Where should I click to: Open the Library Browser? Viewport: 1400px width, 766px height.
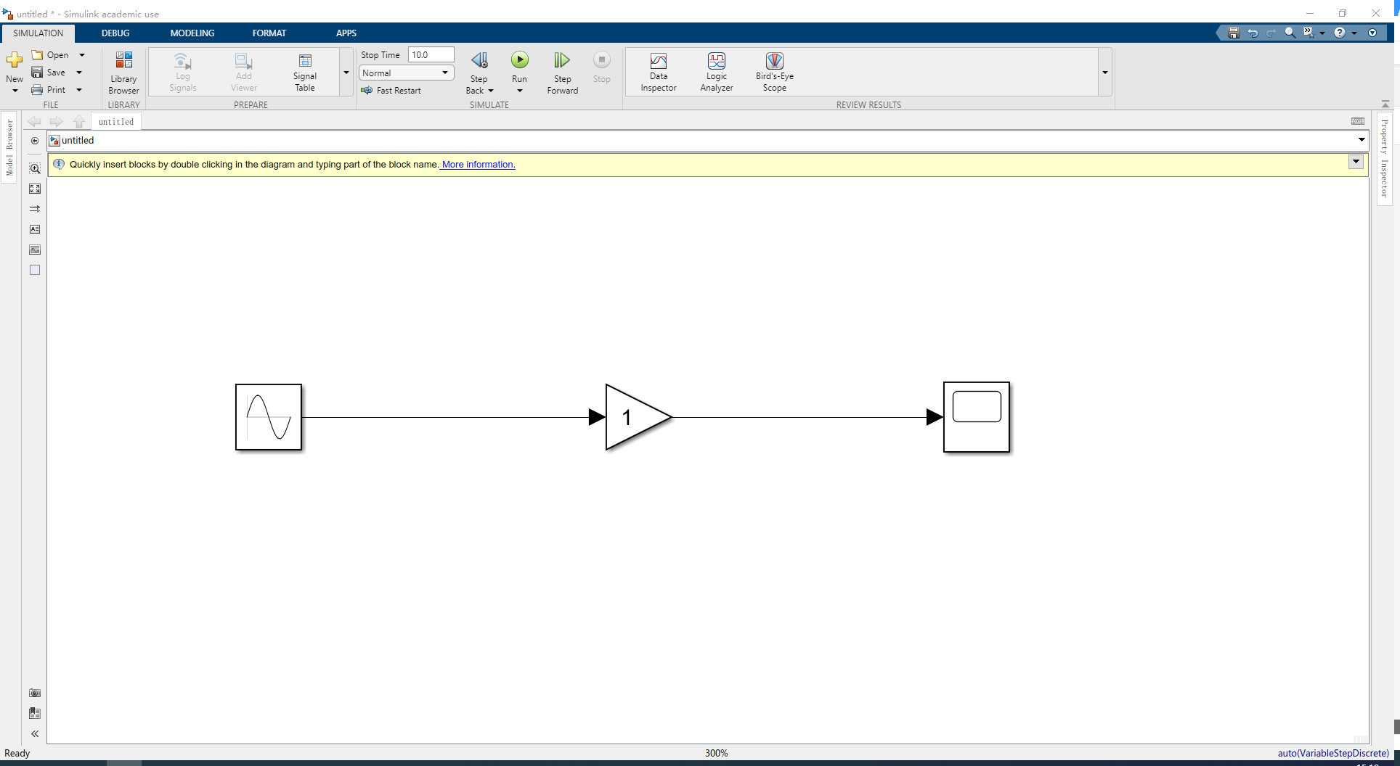point(123,71)
